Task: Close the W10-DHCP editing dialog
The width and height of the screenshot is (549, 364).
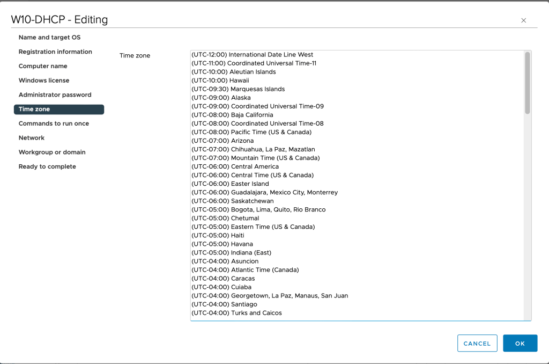Action: 523,20
